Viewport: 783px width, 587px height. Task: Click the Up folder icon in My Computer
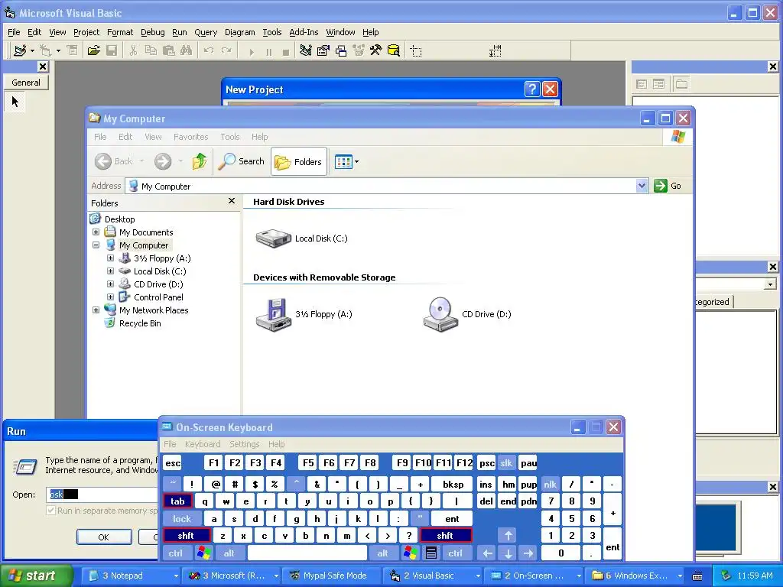pos(200,161)
